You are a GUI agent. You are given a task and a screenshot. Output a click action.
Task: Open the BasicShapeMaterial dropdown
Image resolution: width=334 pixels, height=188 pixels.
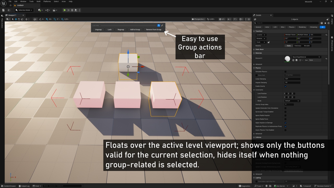tap(306, 57)
